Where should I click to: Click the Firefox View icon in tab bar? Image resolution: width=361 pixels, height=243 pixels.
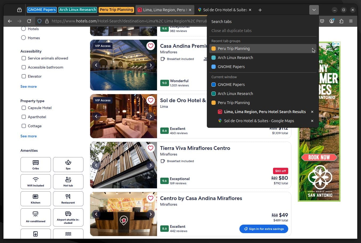pos(19,10)
